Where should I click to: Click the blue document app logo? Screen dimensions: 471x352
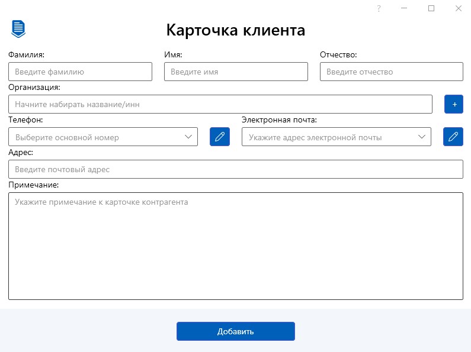[x=18, y=28]
